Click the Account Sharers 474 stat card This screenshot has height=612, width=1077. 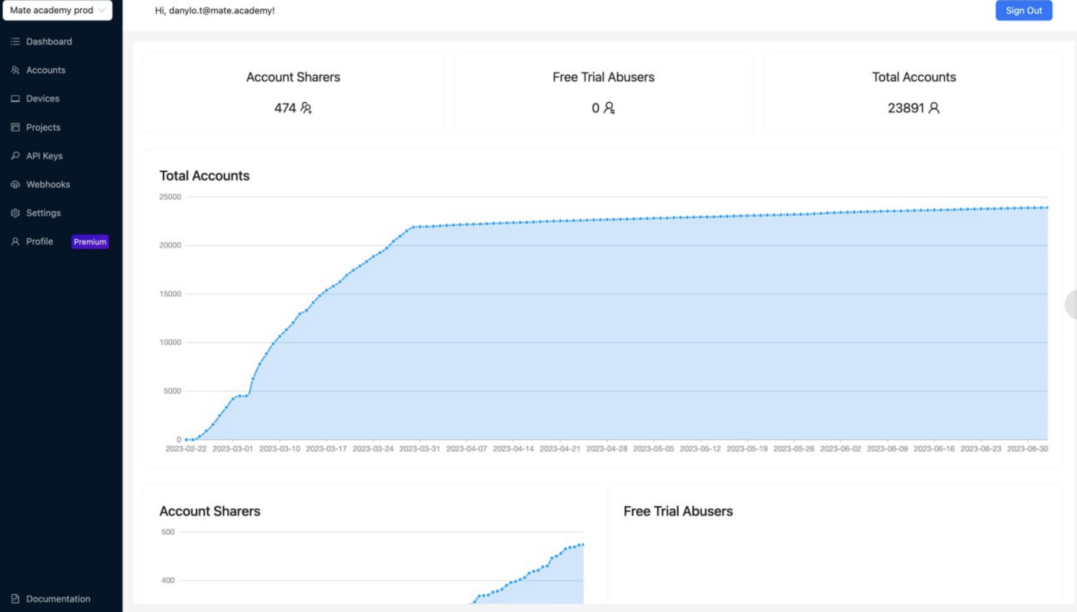(x=293, y=93)
